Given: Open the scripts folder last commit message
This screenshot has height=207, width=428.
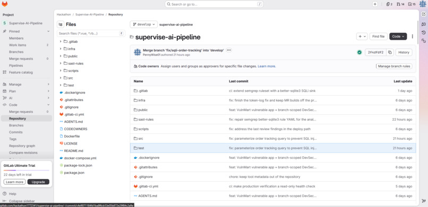Looking at the screenshot, I should [270, 129].
